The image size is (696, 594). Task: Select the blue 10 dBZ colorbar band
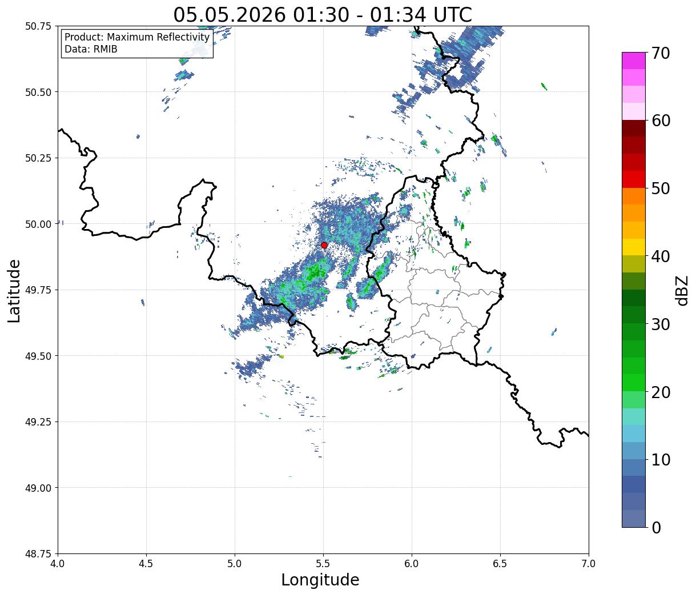pos(634,451)
